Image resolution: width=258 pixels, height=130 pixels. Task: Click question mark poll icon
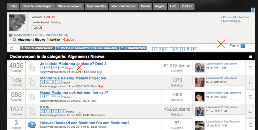(x=32, y=125)
